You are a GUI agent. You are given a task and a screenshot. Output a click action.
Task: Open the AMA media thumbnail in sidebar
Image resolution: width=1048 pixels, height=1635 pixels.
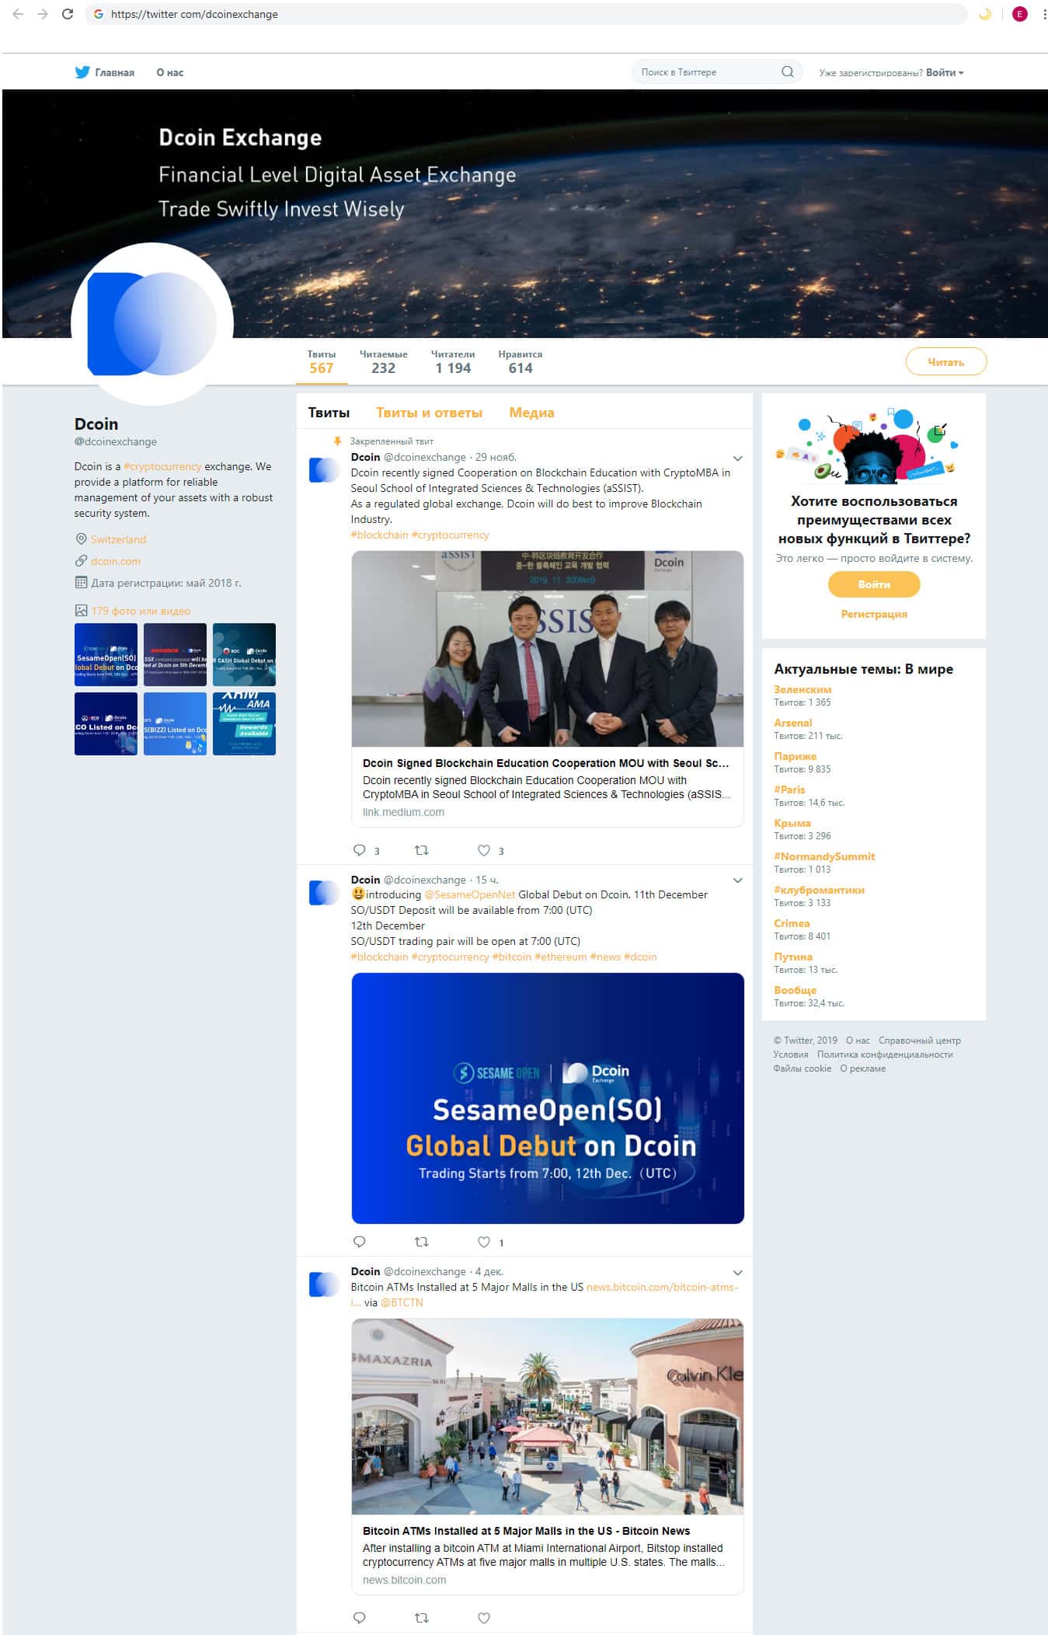click(x=244, y=723)
